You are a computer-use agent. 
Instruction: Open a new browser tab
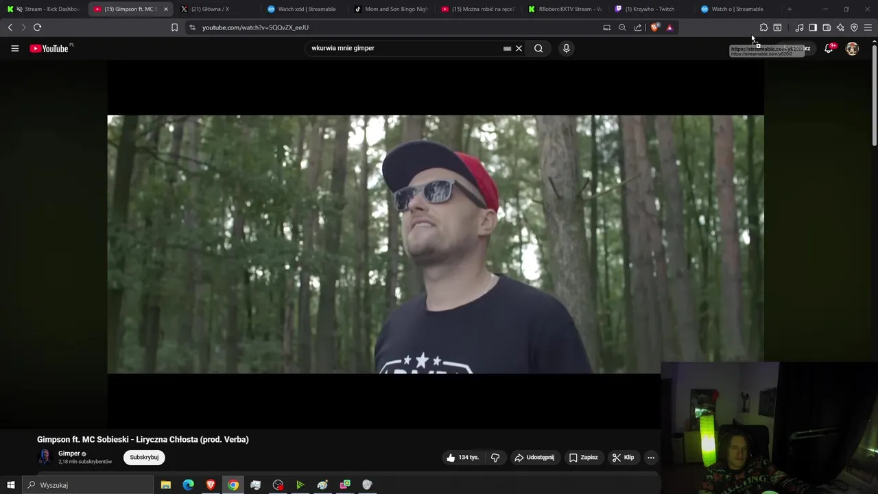pyautogui.click(x=790, y=9)
